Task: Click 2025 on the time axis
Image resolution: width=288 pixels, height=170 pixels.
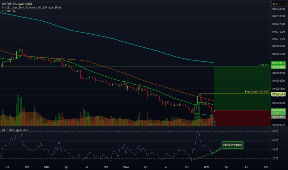Action: [206, 167]
